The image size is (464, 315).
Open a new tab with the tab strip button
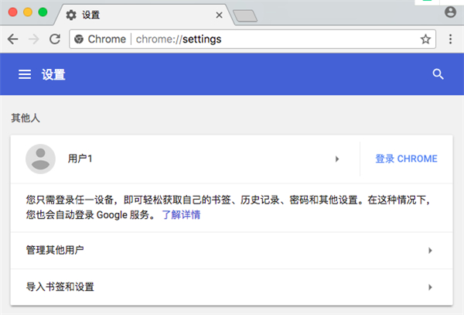[x=245, y=15]
